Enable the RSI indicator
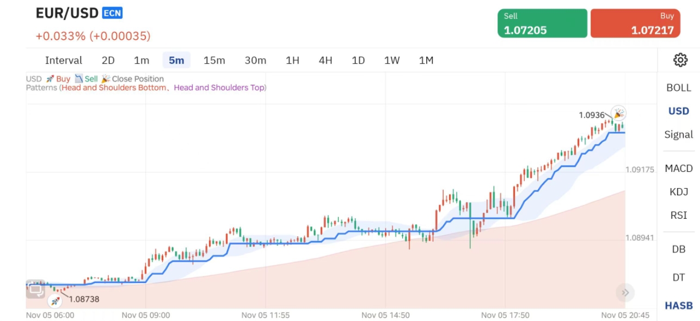The image size is (700, 321). click(678, 215)
